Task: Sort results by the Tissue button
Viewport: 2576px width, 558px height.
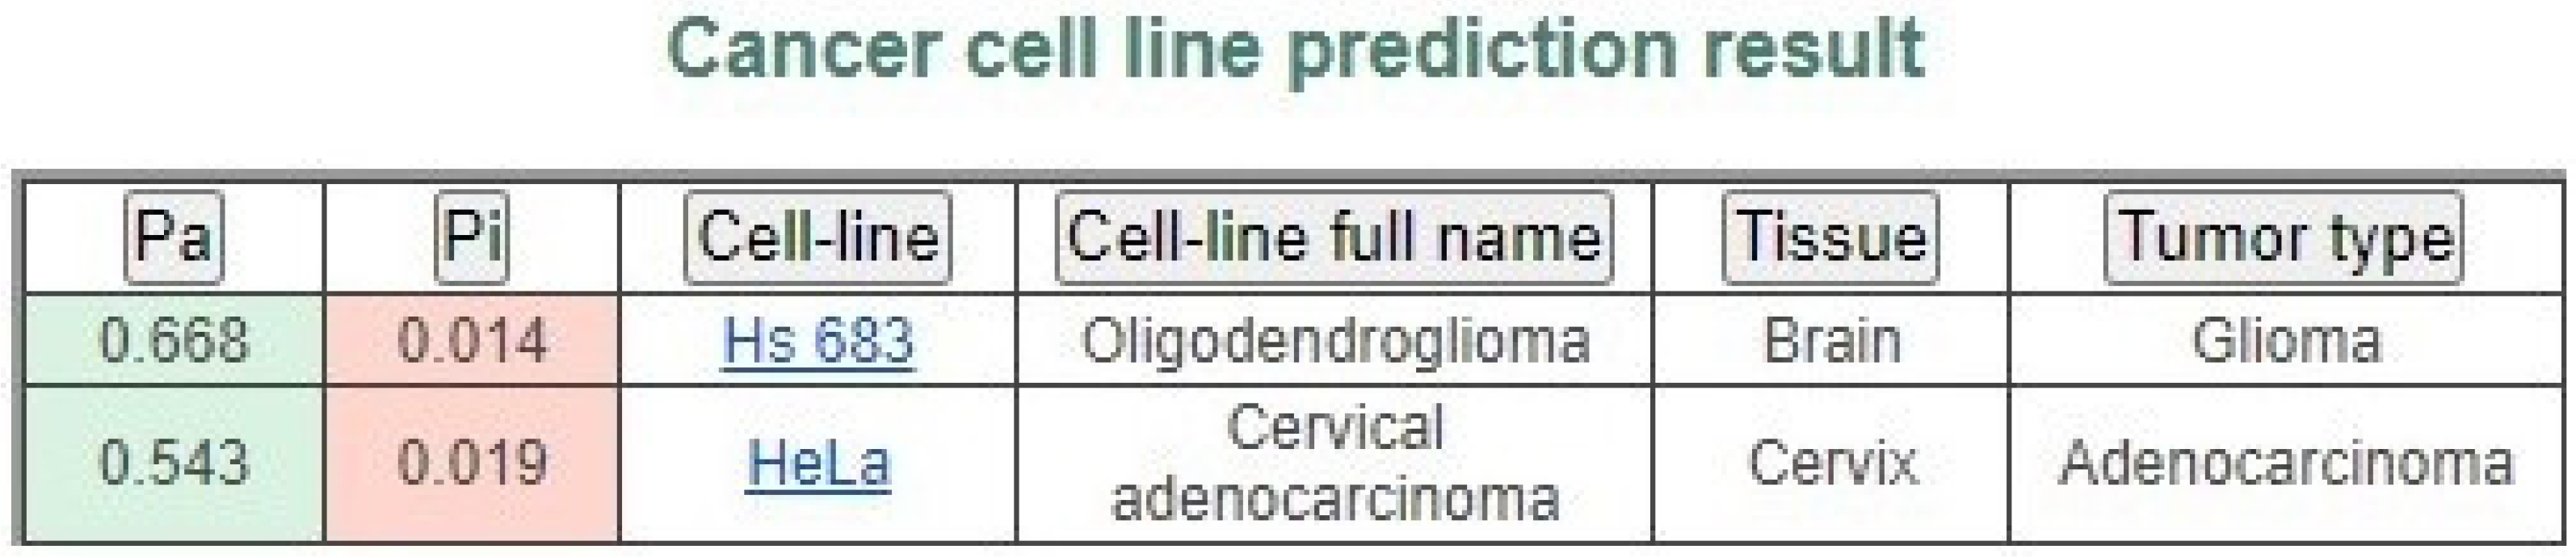Action: [1830, 237]
